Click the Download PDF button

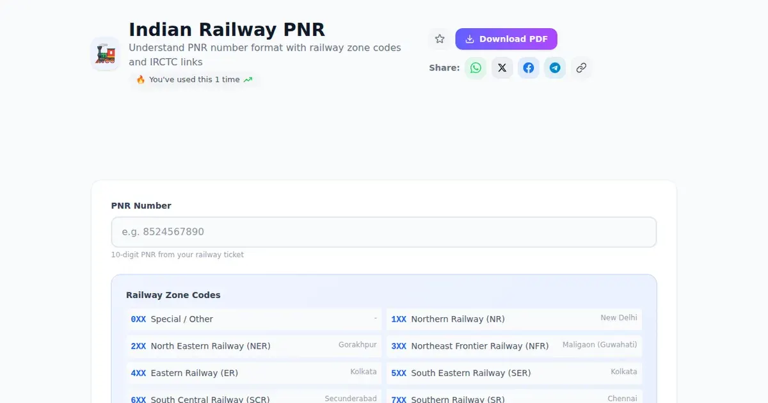506,39
